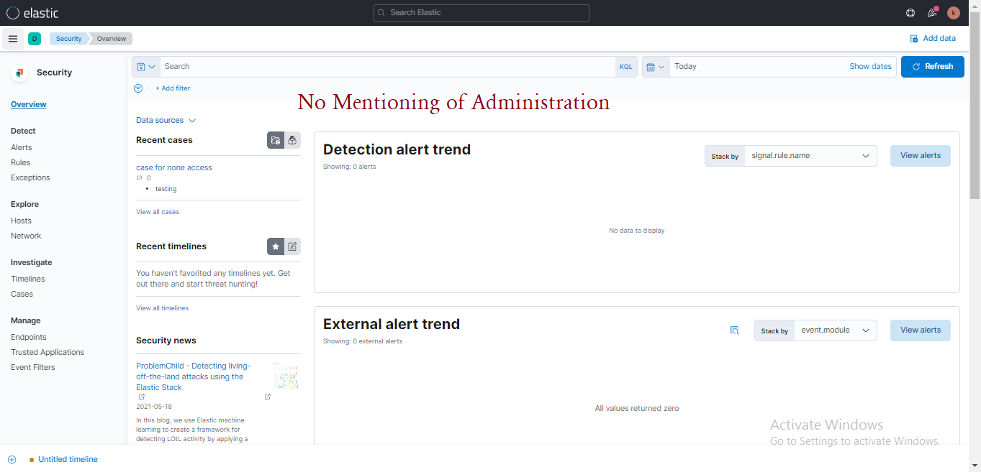Open the Alerts page from sidebar

[x=21, y=147]
